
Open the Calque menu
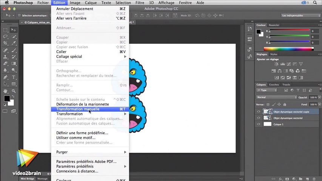[x=91, y=3]
